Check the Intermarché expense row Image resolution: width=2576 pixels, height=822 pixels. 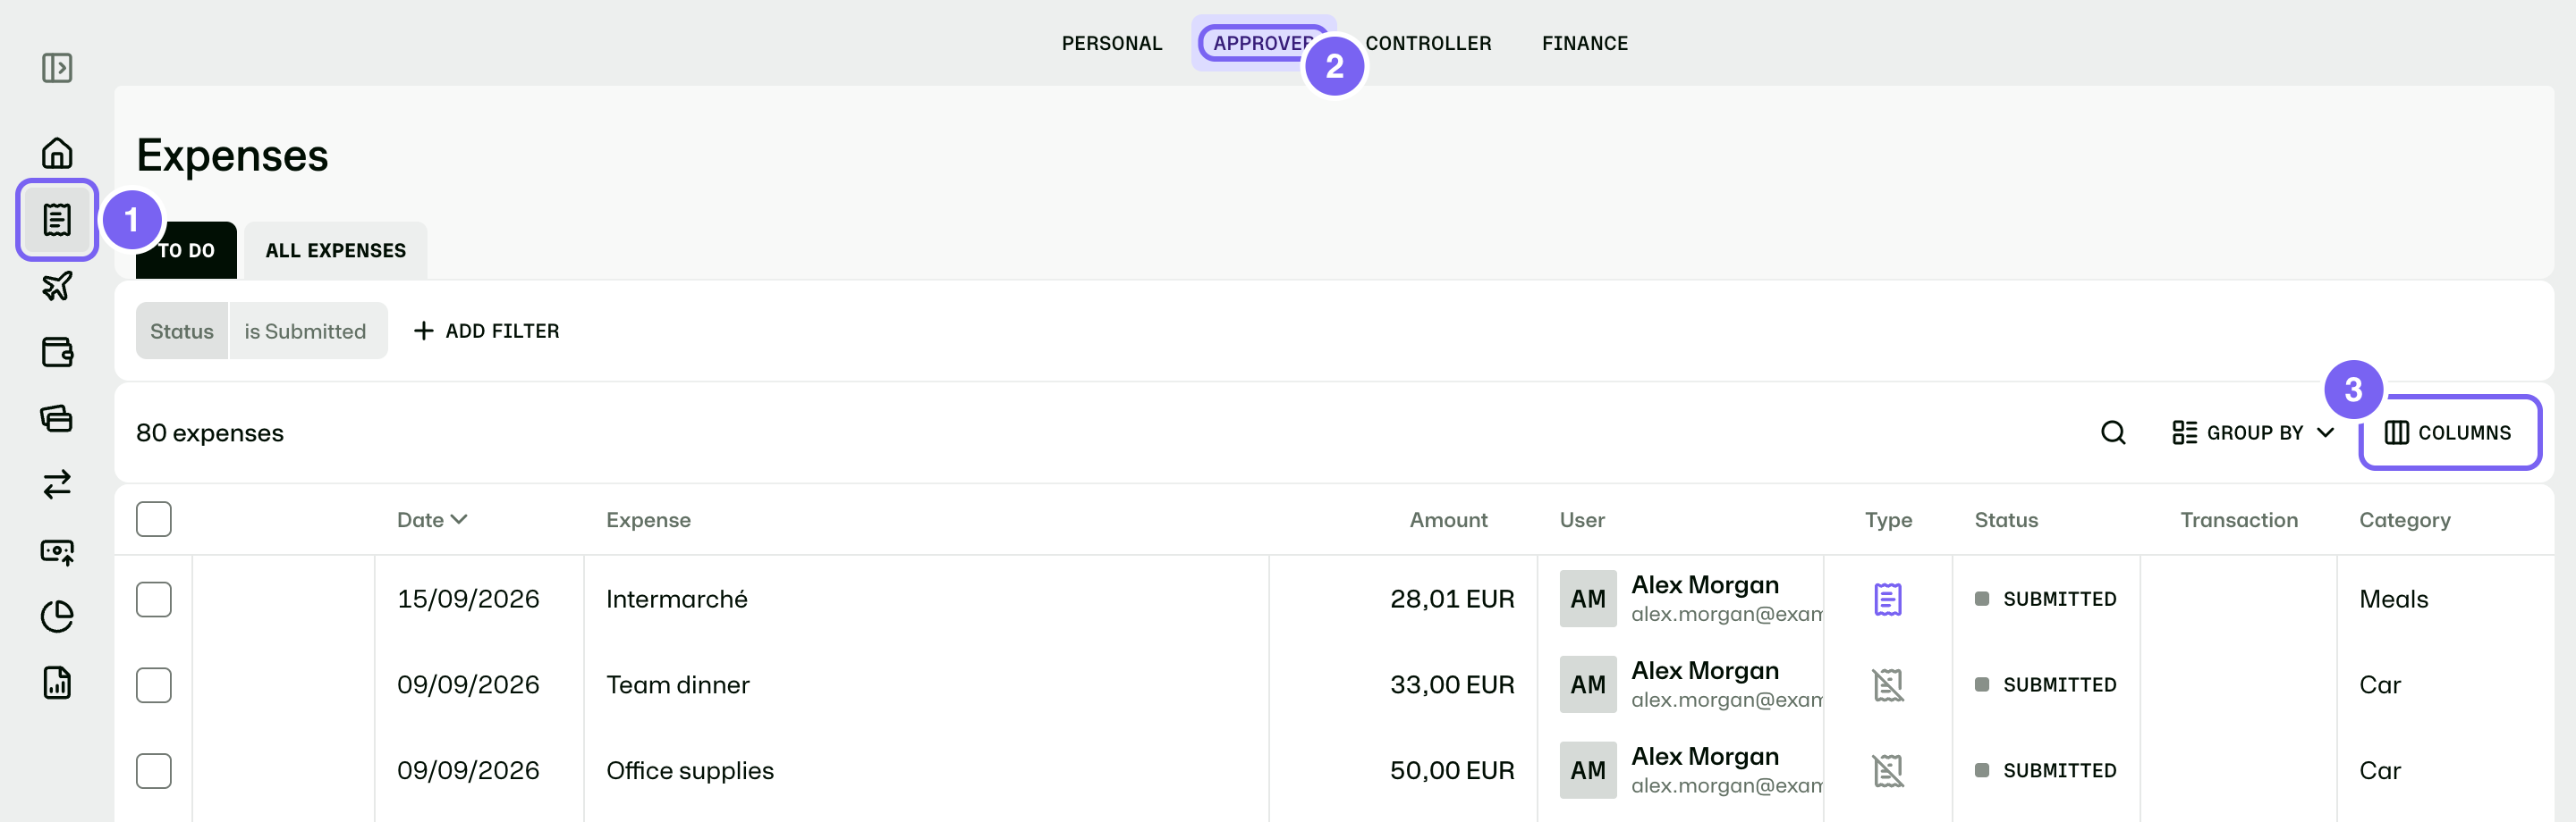[x=154, y=600]
